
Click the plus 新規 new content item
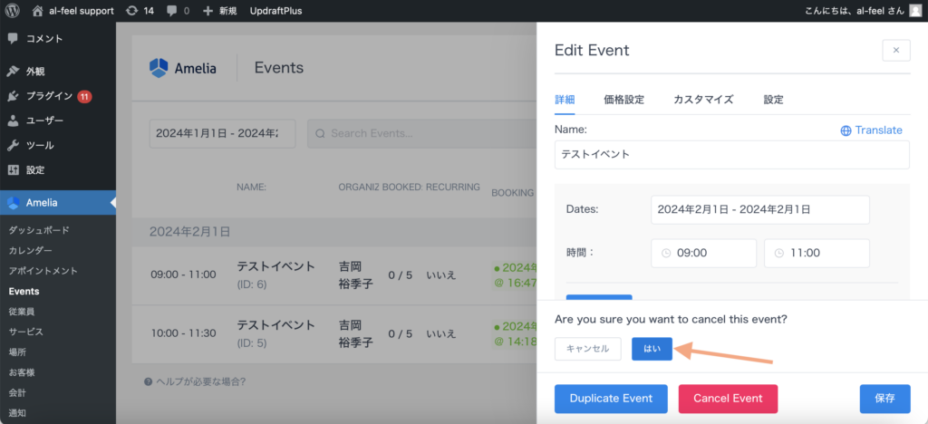(220, 11)
